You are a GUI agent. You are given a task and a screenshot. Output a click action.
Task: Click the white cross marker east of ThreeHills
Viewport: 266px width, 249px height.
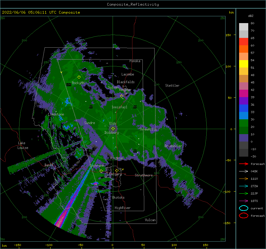tap(167, 119)
